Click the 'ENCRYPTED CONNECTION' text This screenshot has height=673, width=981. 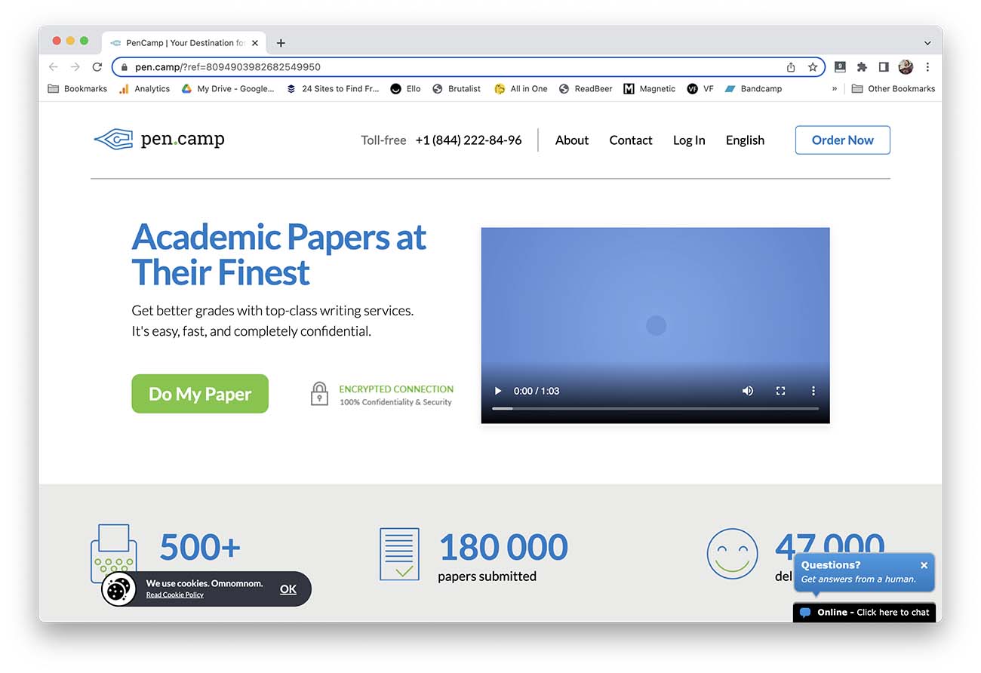click(x=396, y=389)
